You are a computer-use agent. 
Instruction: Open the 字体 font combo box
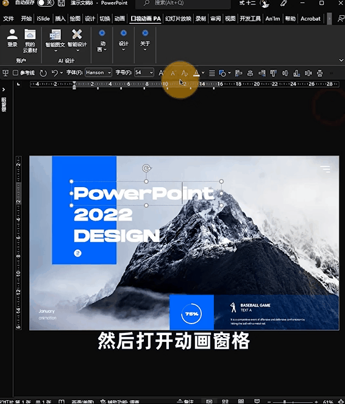(98, 73)
